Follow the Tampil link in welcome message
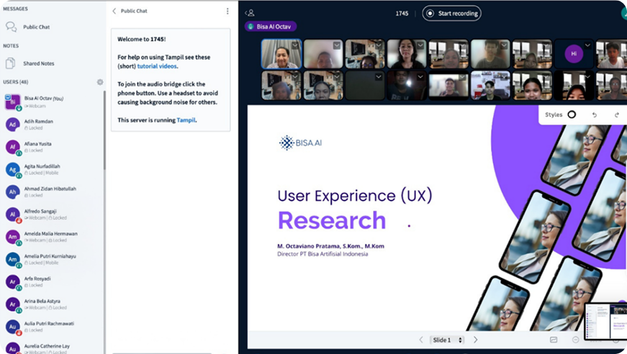Viewport: 627px width, 354px height. click(186, 120)
